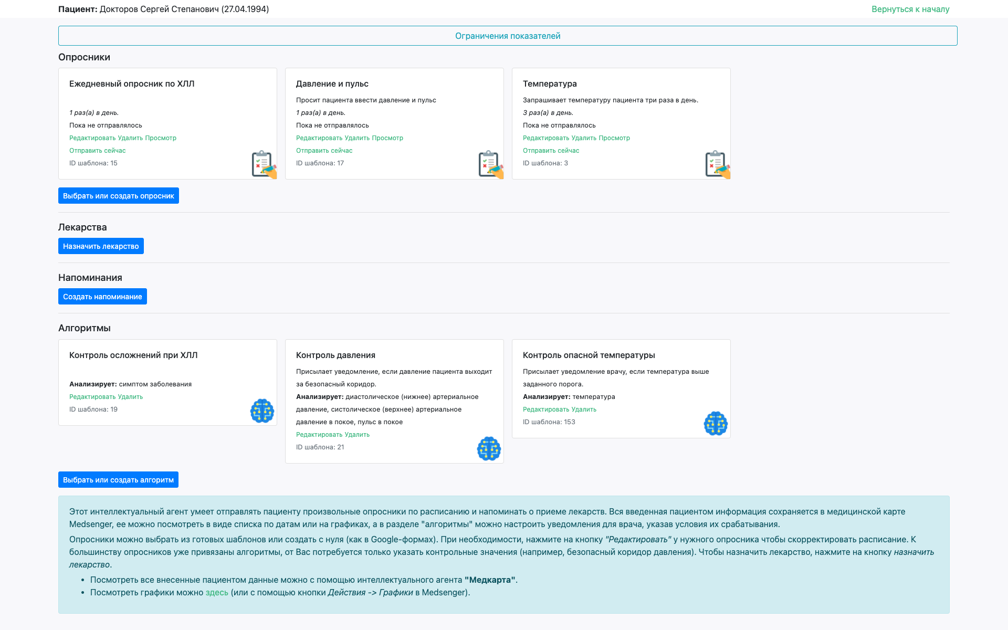Click clipboard icon on ХЛЛ questionnaire card
This screenshot has height=630, width=1008.
264,164
